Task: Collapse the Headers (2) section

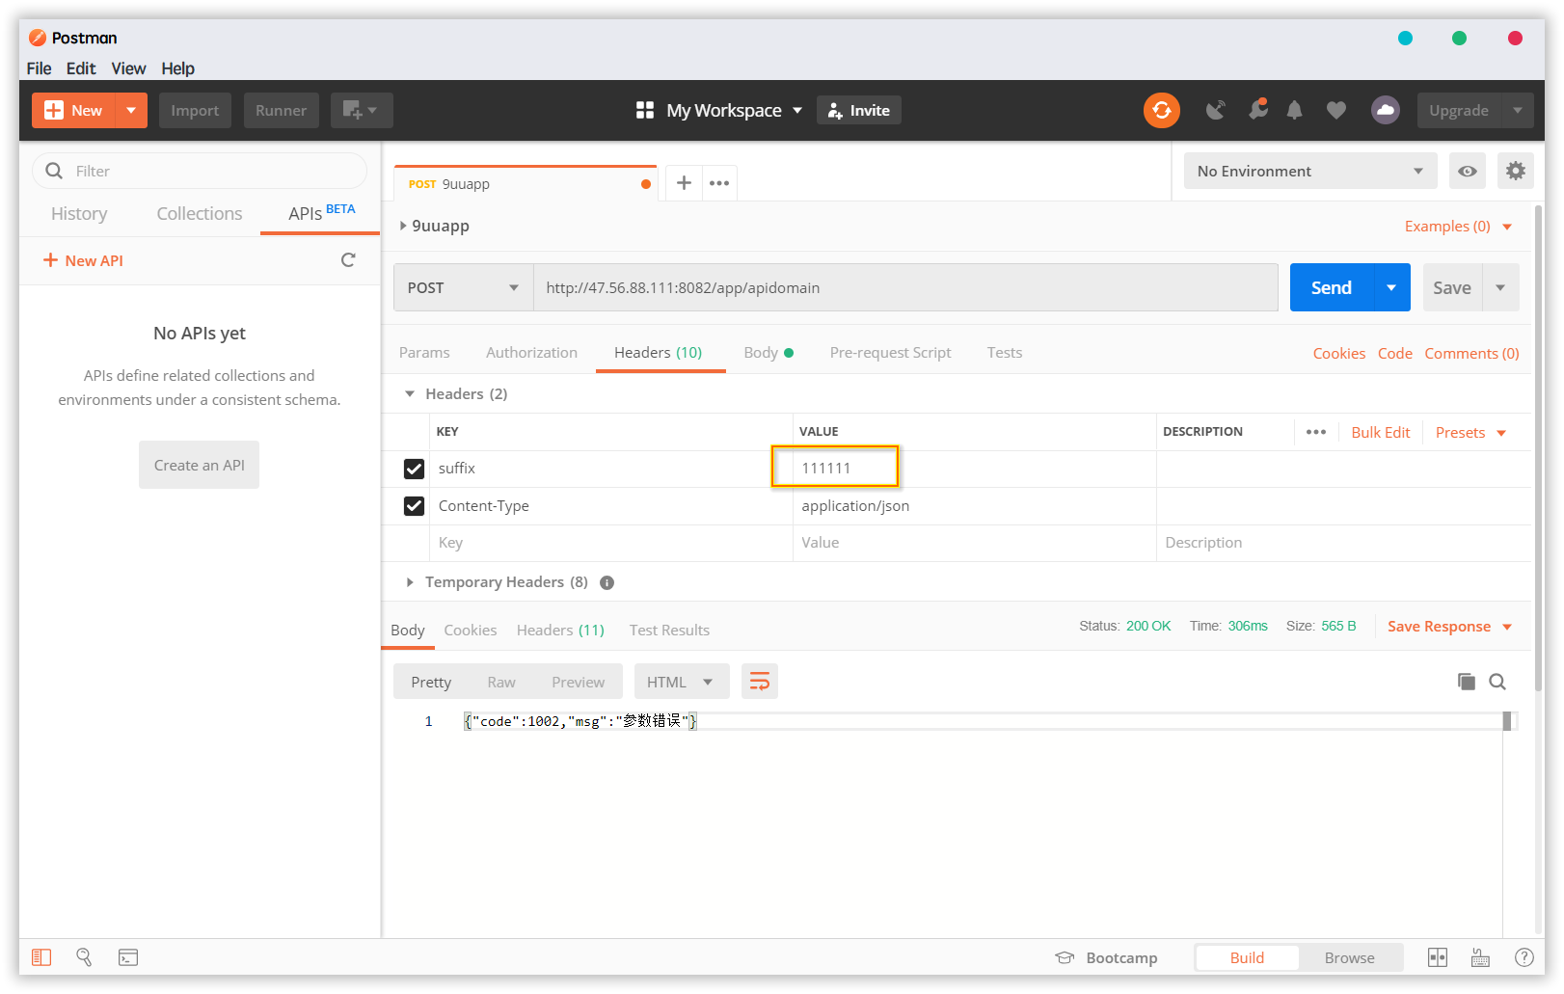Action: pos(410,393)
